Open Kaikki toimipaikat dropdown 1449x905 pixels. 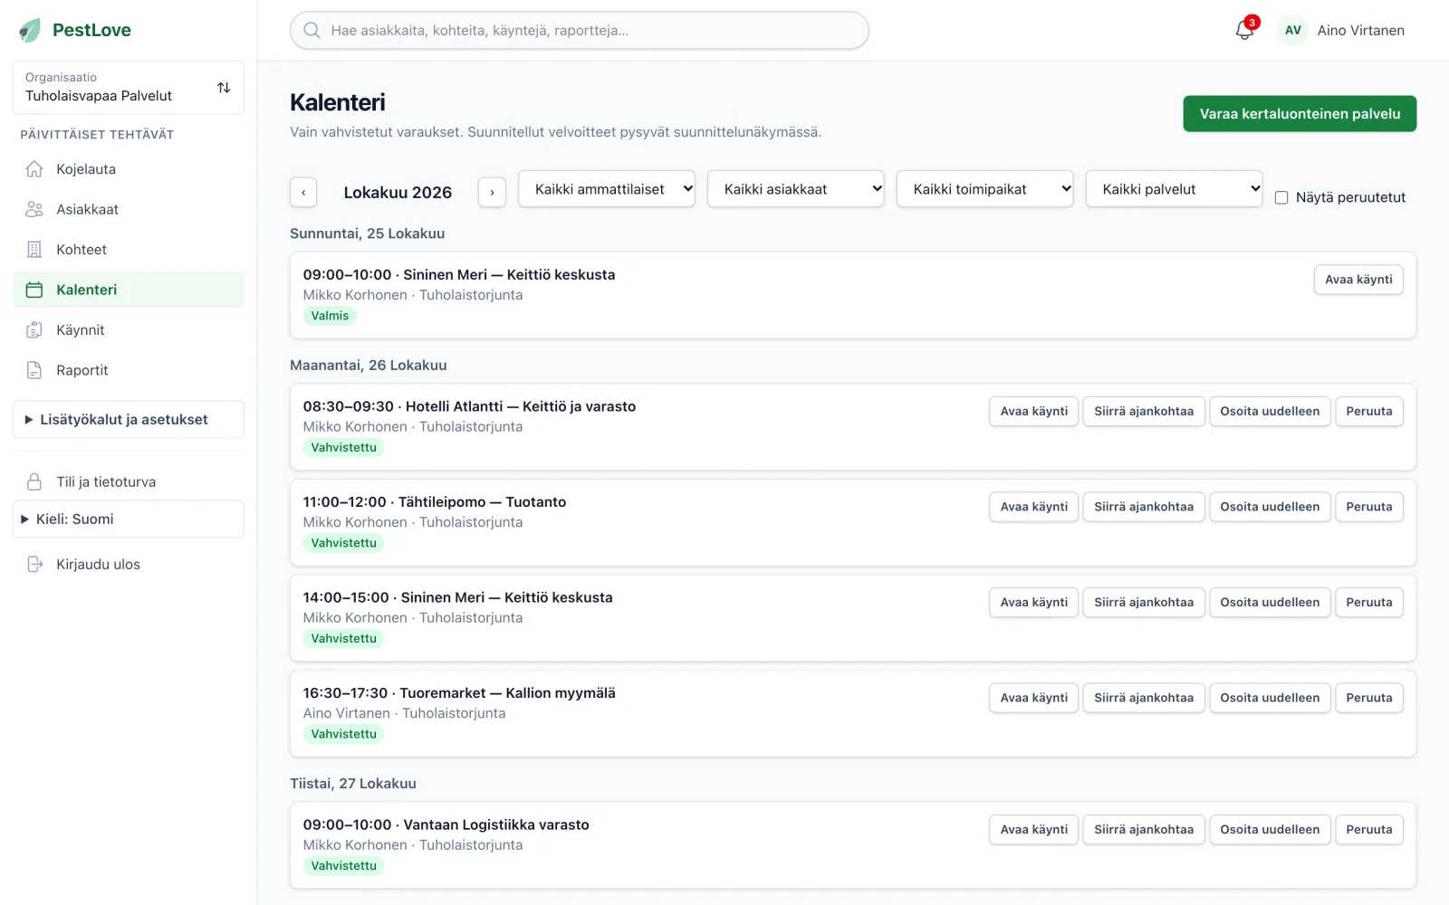(984, 189)
